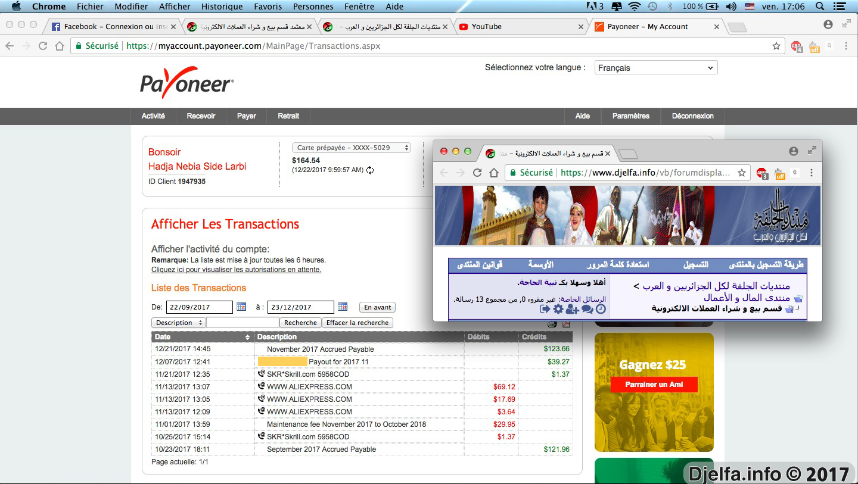Open the Paramètres menu in the Payoneer navbar

click(x=630, y=116)
